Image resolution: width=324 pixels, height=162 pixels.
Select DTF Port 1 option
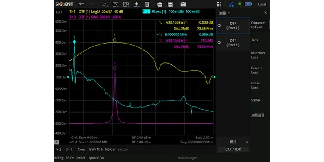pos(233,25)
